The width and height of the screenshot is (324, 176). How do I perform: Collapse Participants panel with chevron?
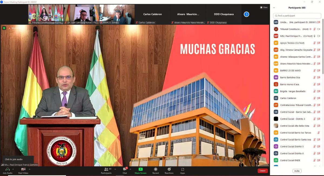point(274,8)
